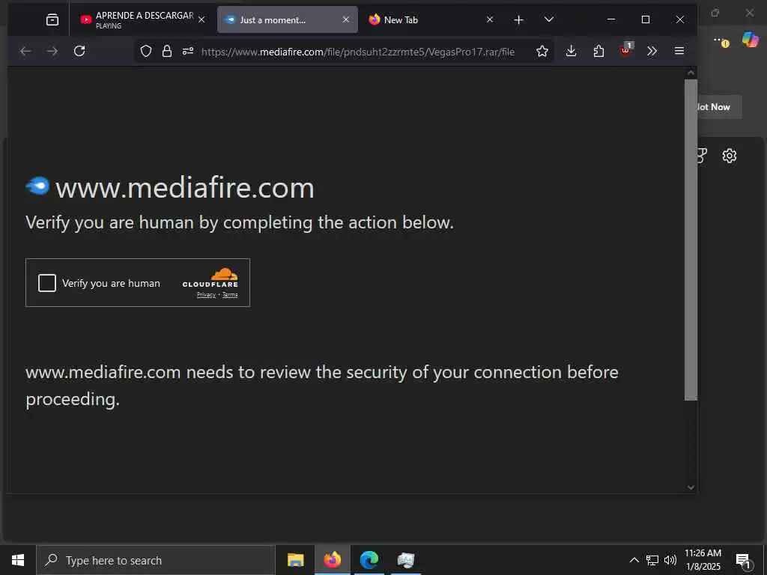Open new tab with plus button
Image resolution: width=767 pixels, height=575 pixels.
pyautogui.click(x=518, y=19)
